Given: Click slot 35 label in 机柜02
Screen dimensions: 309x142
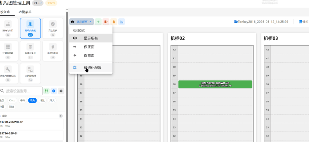Looking at the screenshot, I should click(174, 110).
